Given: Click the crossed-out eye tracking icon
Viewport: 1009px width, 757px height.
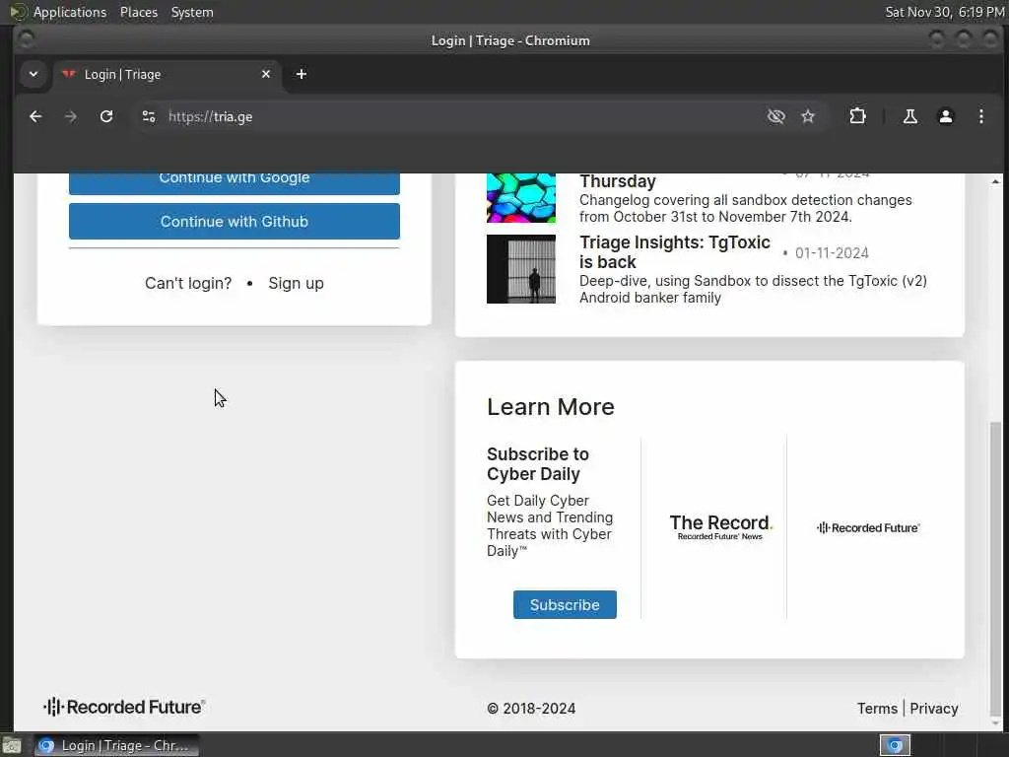Looking at the screenshot, I should pyautogui.click(x=776, y=116).
